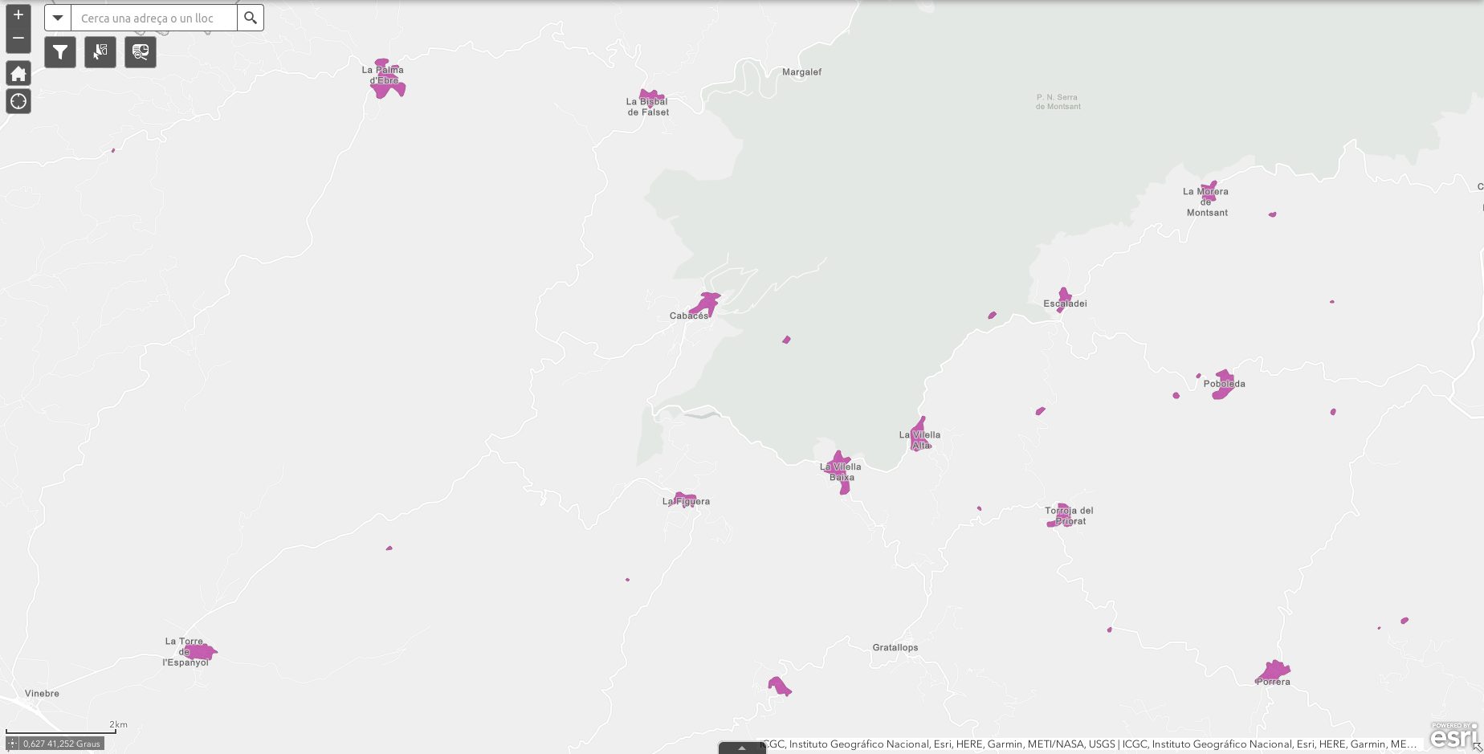This screenshot has height=754, width=1484.
Task: Open the Esri logo link
Action: [x=1453, y=736]
